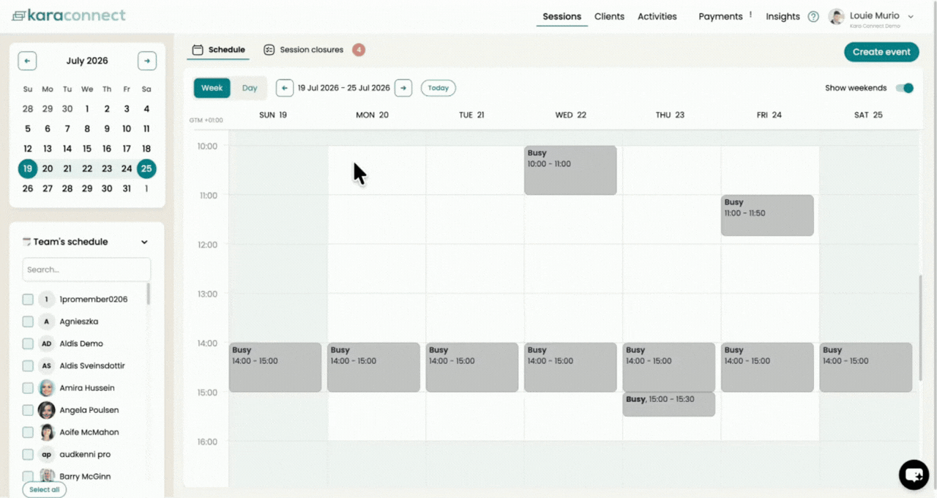Viewport: 937px width, 498px height.
Task: Click the avatar for 1promember0206
Action: (47, 300)
